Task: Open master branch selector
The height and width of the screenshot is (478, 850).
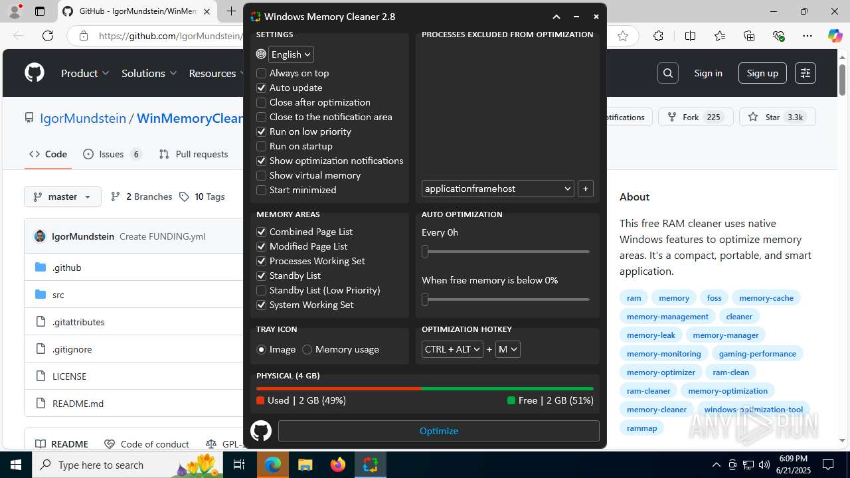Action: tap(63, 197)
